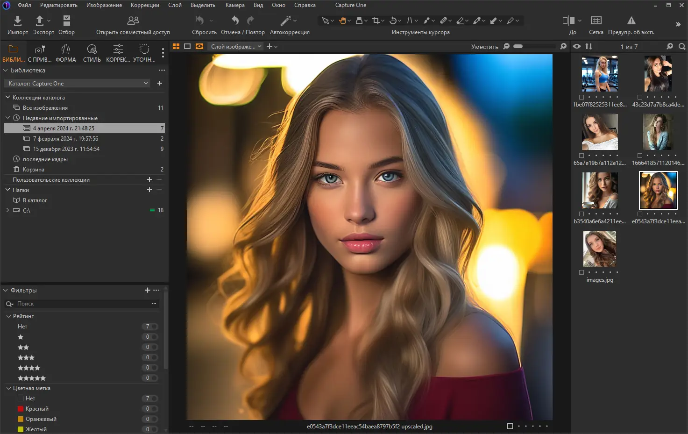Check the color tag box under images.jpg thumbnail
Viewport: 688px width, 434px height.
582,272
